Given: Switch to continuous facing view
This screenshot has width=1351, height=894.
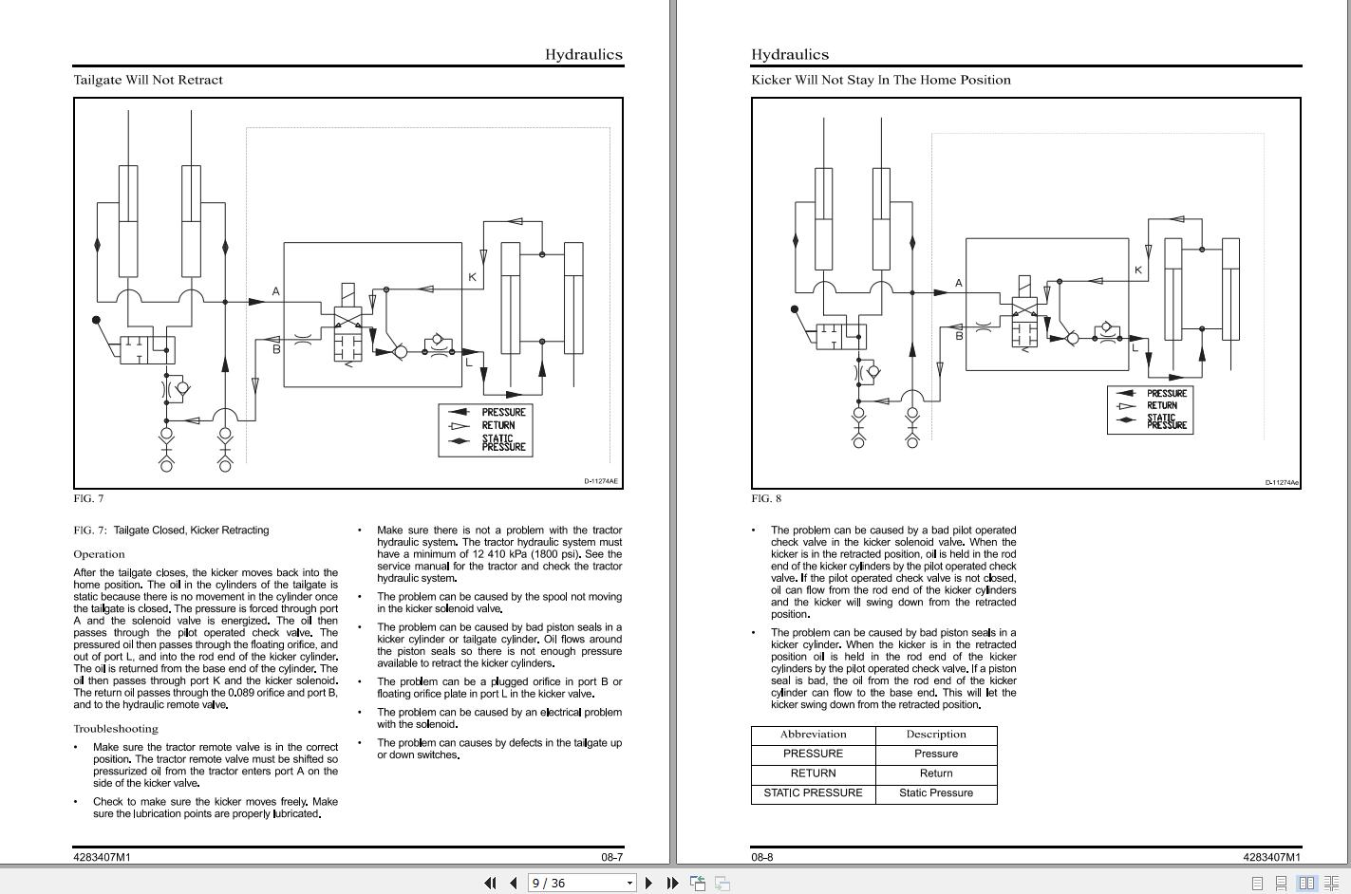Looking at the screenshot, I should pos(1331,883).
